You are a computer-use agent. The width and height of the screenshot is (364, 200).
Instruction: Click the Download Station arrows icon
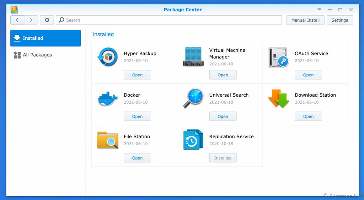279,98
